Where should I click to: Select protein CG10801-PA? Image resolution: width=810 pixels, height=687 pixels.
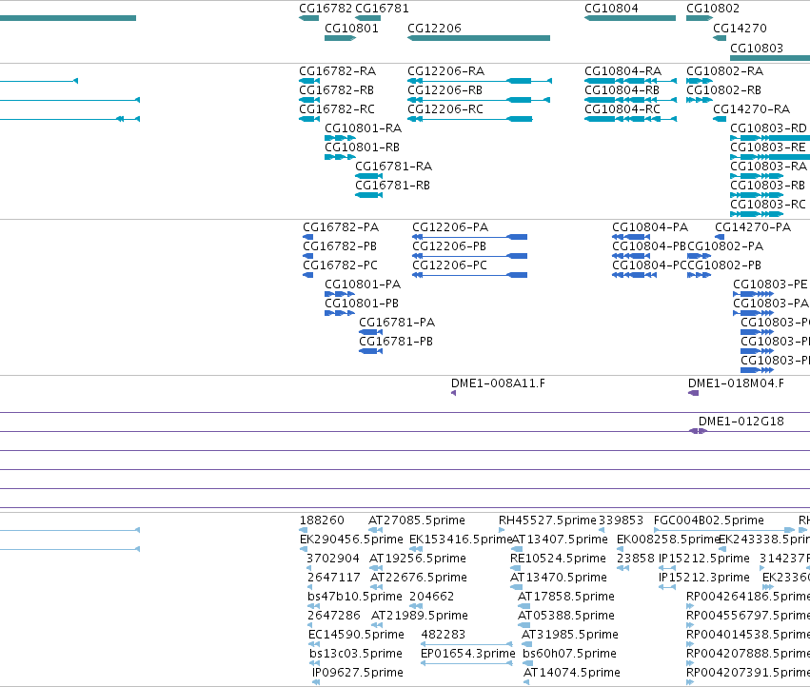tap(362, 285)
